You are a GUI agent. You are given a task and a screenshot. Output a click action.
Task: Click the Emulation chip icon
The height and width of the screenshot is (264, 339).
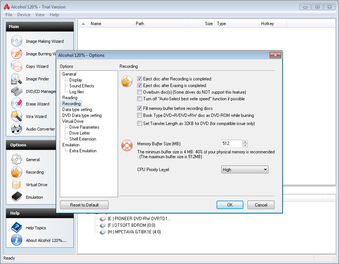pyautogui.click(x=17, y=197)
